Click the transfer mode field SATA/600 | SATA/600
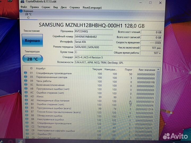 [x=93, y=47]
